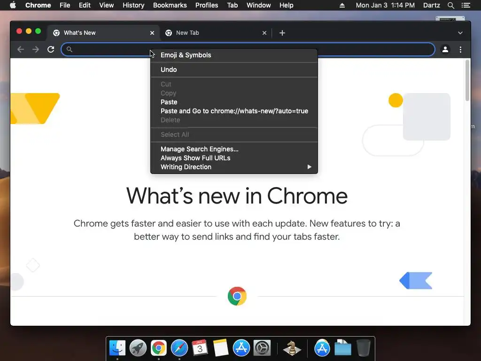481x361 pixels.
Task: Click the Chrome logo on the page
Action: (x=237, y=296)
